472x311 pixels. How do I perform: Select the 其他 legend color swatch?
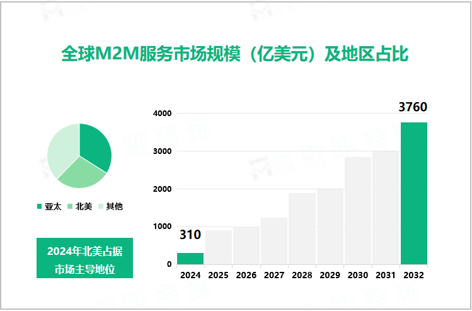(101, 206)
